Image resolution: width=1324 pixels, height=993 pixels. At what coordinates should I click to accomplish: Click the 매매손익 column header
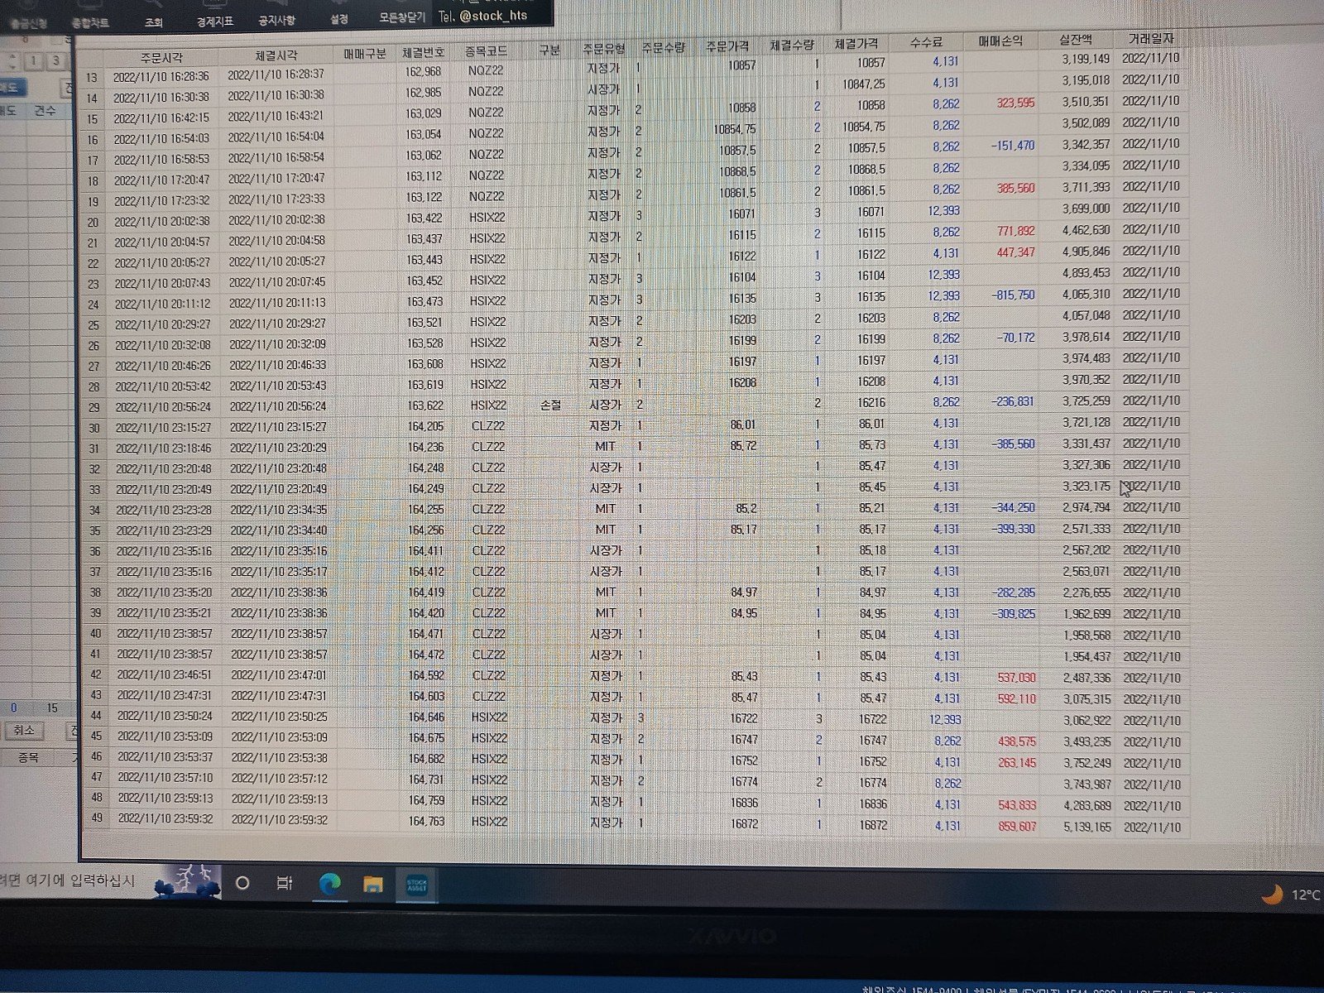point(1000,41)
